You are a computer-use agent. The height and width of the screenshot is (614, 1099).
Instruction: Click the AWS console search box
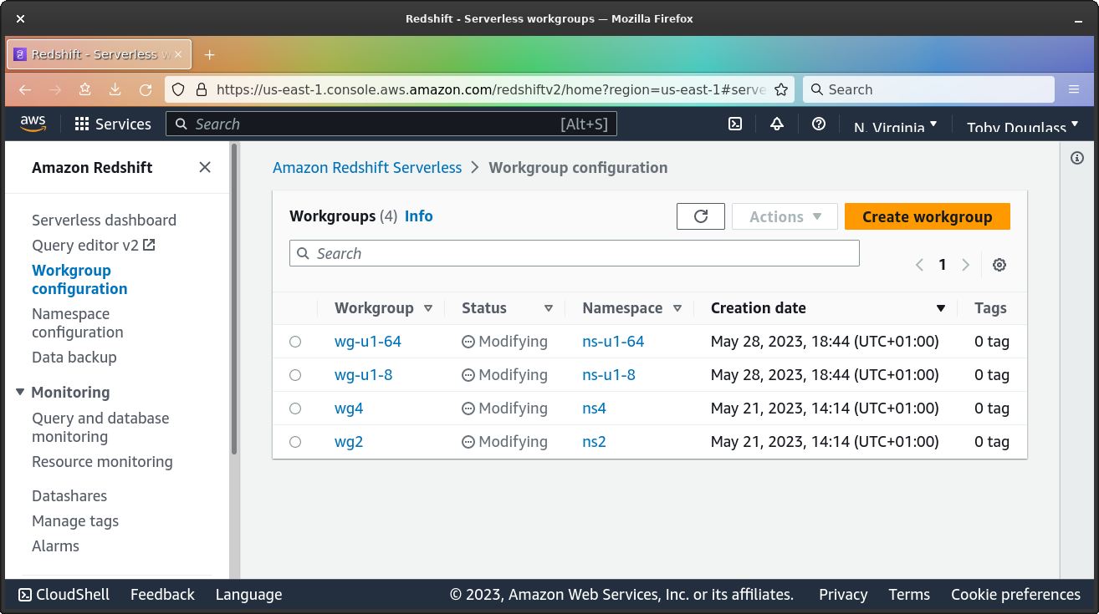click(391, 124)
